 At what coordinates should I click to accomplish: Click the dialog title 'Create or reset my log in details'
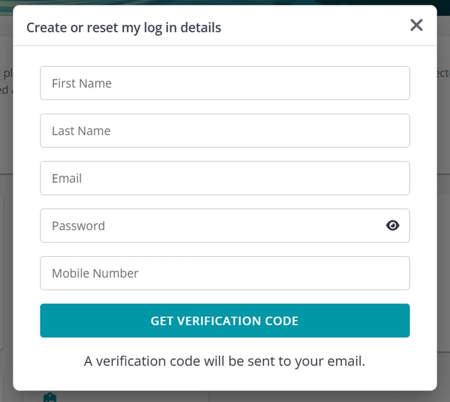pos(124,28)
